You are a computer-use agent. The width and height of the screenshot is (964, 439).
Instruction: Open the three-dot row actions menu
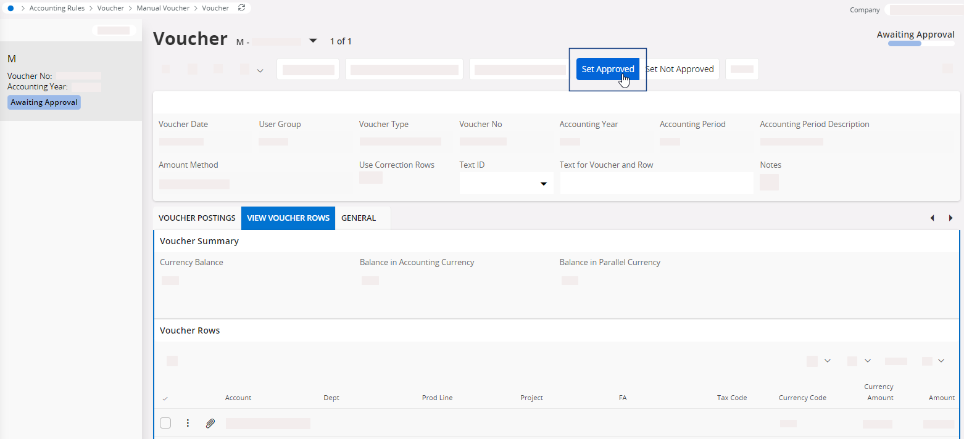pos(188,424)
